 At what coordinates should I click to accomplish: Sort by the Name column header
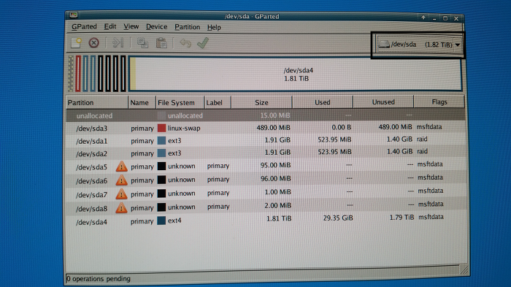[x=142, y=102]
